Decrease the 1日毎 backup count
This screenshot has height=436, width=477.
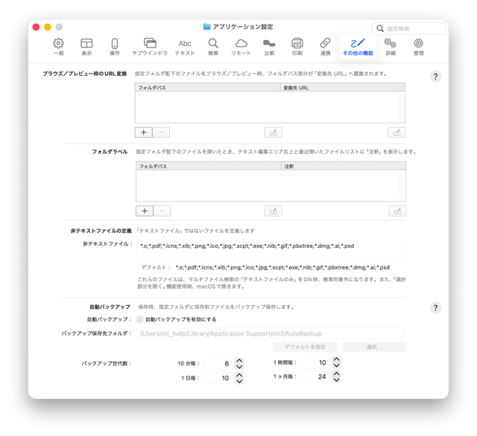tap(239, 381)
